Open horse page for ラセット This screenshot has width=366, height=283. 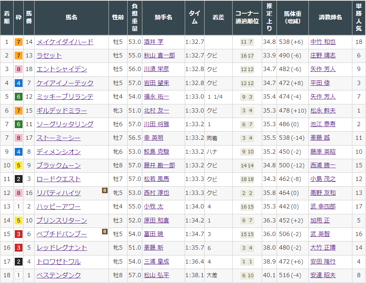(x=49, y=56)
